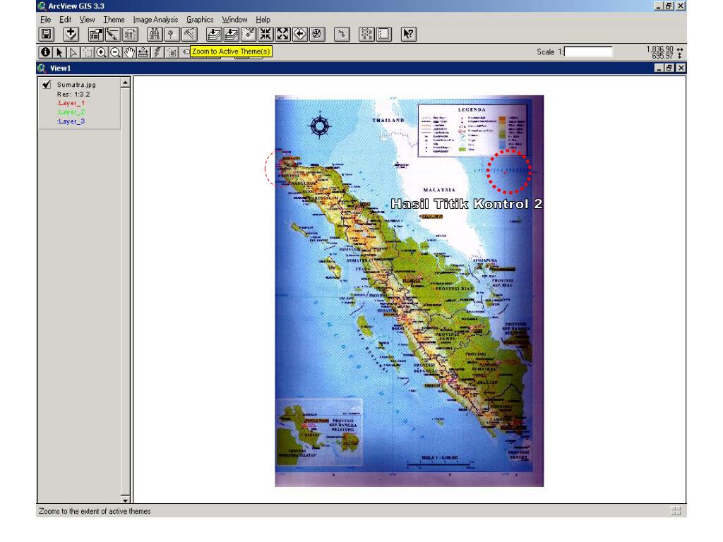Select the Select Feature tool

click(87, 52)
